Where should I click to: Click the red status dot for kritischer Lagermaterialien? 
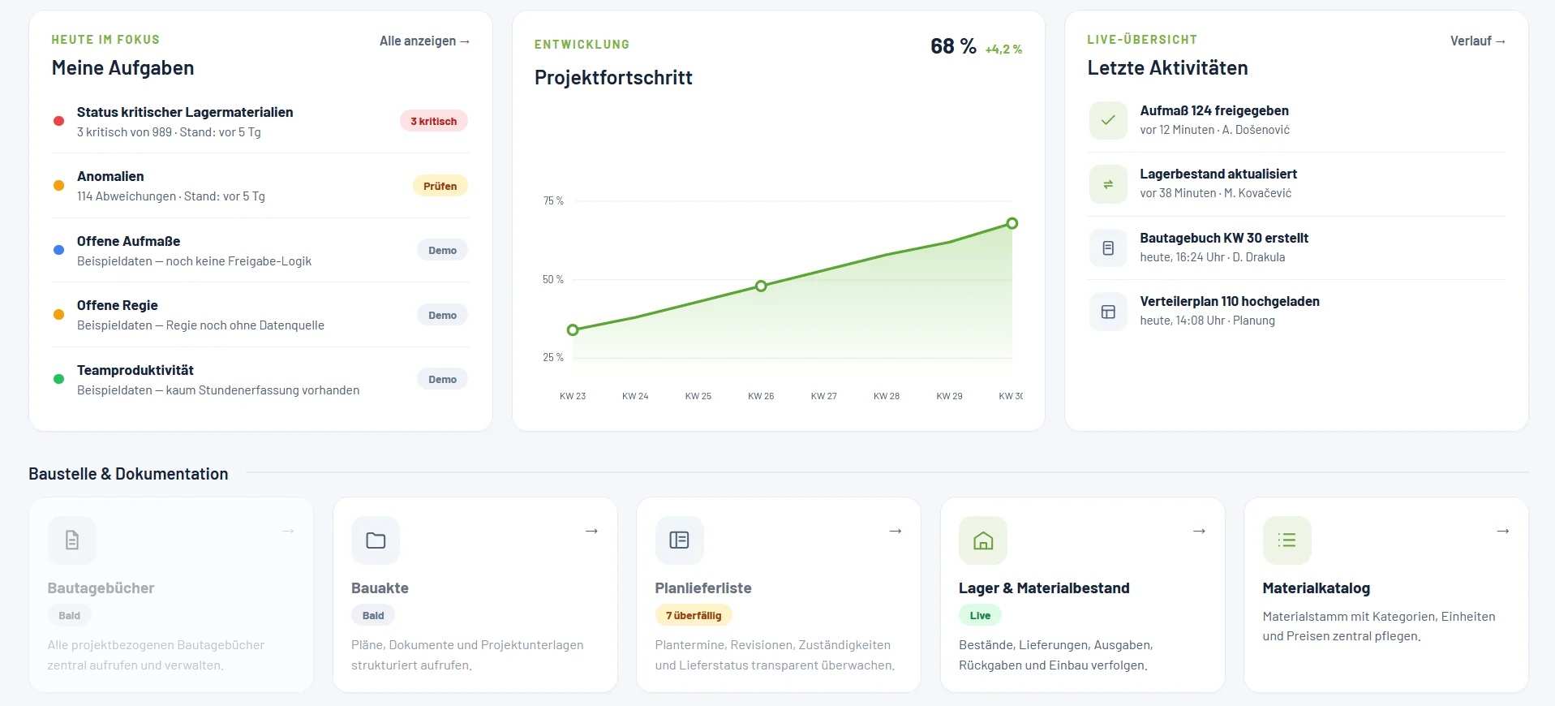tap(58, 121)
